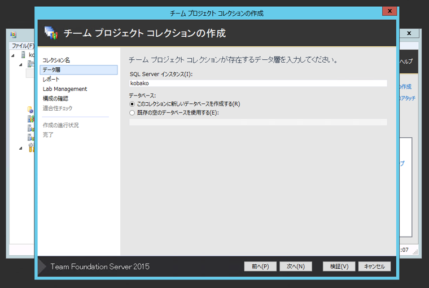Screen dimensions: 429x288
Task: Click the existing database name field
Action: click(258, 122)
